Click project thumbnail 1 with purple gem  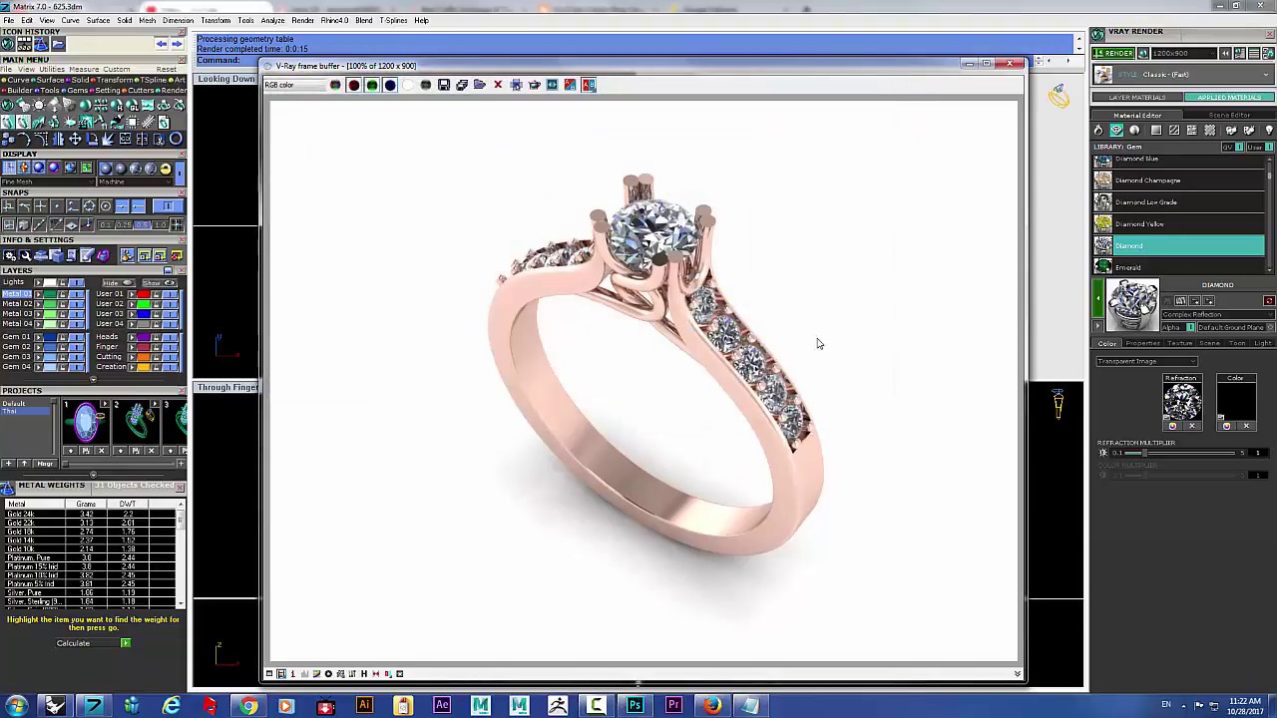[x=86, y=422]
